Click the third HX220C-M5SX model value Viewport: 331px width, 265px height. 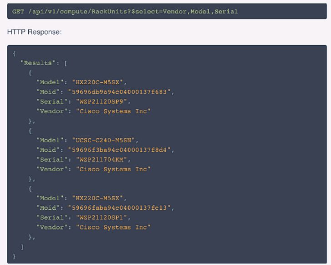click(x=97, y=198)
